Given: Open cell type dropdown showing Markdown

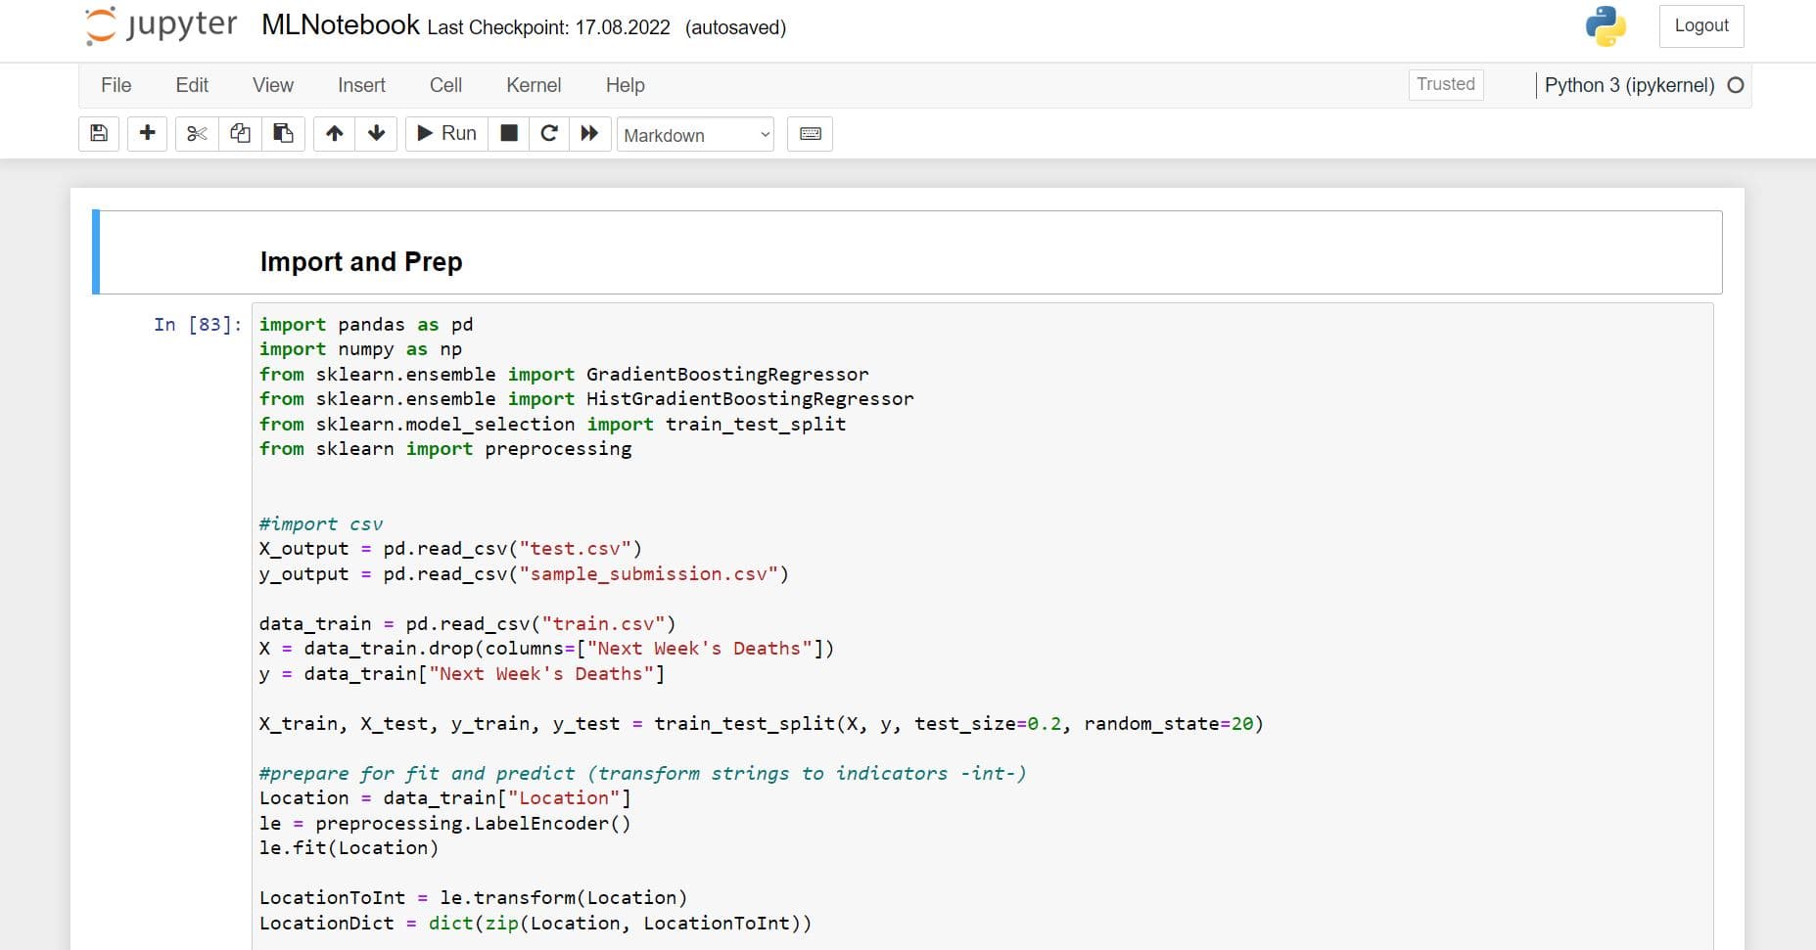Looking at the screenshot, I should pos(695,135).
